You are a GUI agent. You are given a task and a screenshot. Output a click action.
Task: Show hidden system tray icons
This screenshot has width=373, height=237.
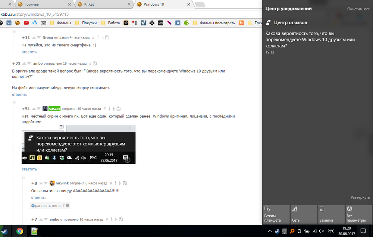click(x=269, y=231)
